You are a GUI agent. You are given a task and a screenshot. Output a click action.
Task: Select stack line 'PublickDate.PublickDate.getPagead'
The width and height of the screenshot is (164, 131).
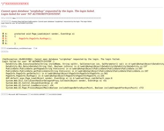click(74, 69)
